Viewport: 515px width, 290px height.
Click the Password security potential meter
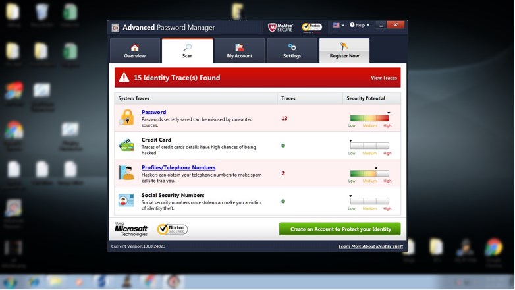pos(369,119)
